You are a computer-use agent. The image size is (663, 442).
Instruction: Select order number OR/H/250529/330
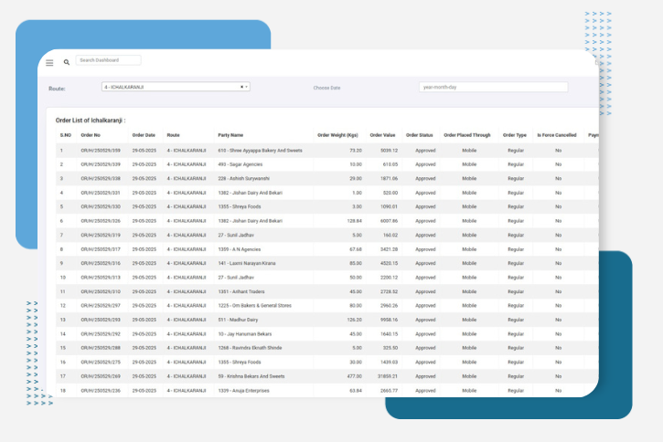pos(101,206)
